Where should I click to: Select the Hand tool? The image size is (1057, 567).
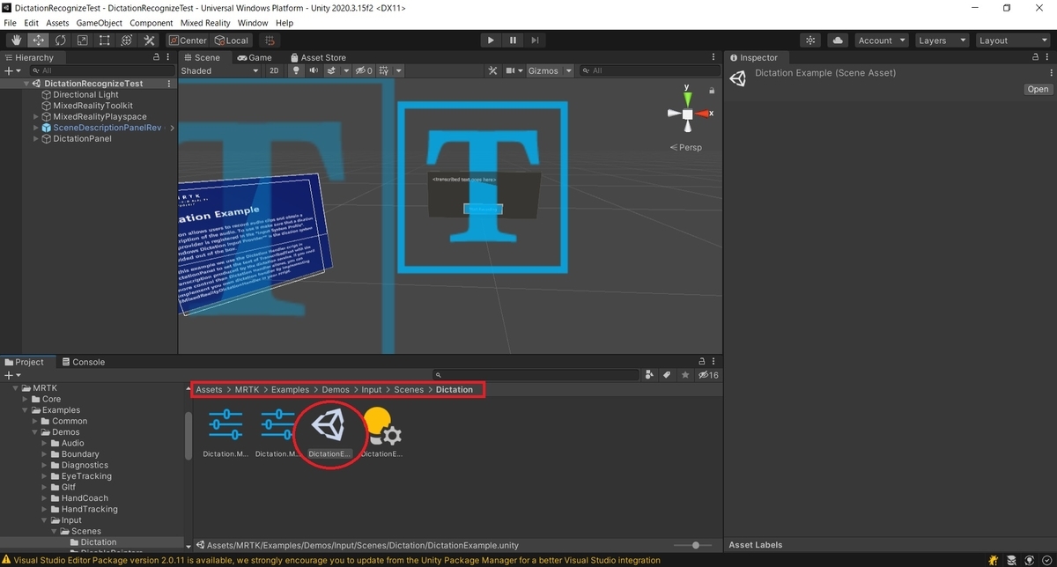(17, 40)
